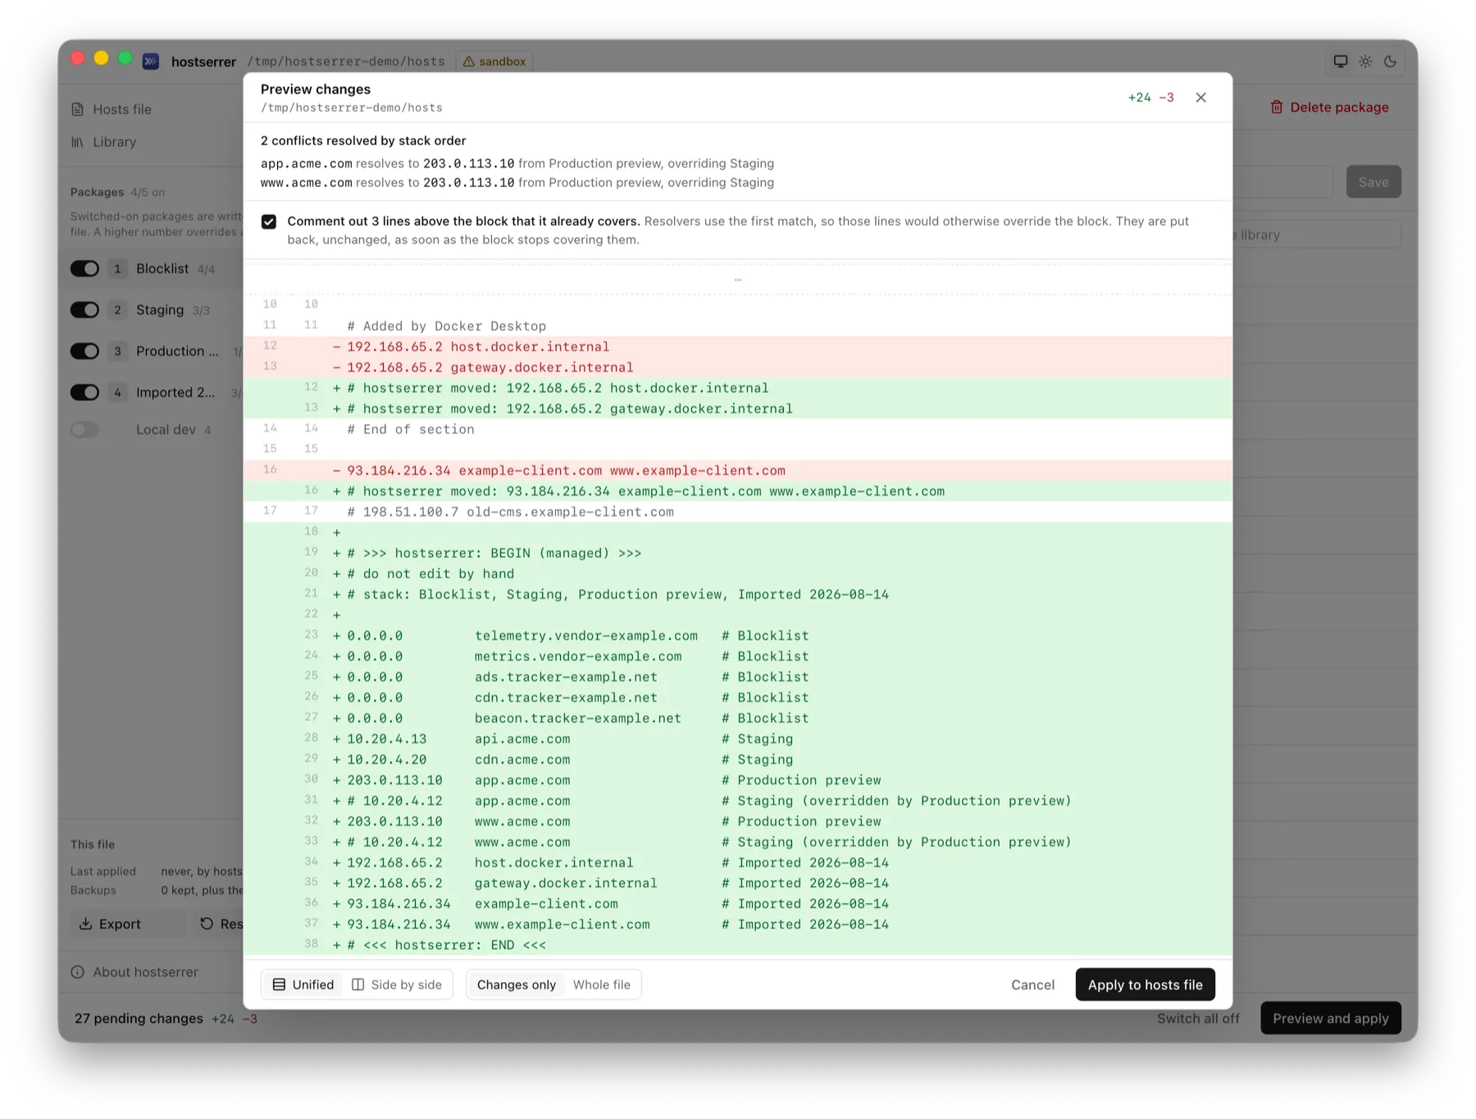1476x1119 pixels.
Task: Click the Save button in background
Action: click(1373, 182)
